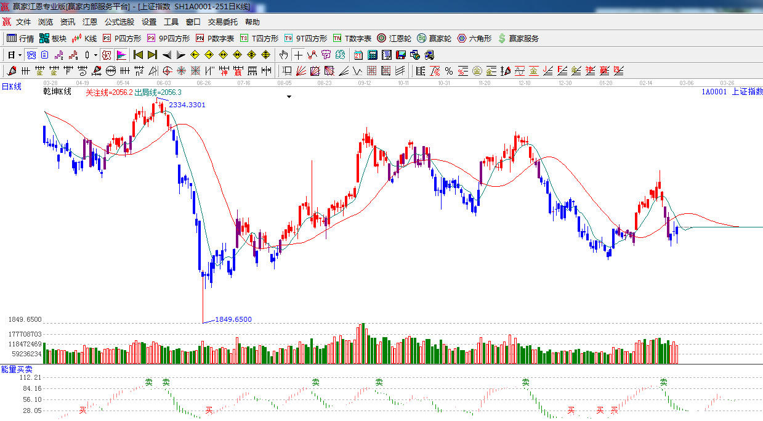Click the percent sign tool icon
The image size is (763, 421).
(448, 71)
